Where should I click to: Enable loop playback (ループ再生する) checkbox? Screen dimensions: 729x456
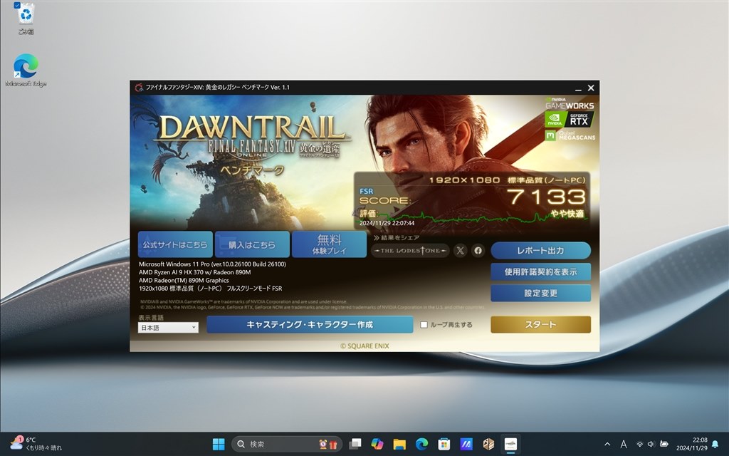(x=424, y=325)
